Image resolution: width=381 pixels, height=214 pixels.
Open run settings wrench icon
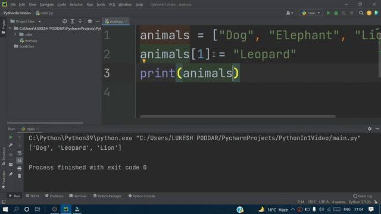pyautogui.click(x=11, y=145)
